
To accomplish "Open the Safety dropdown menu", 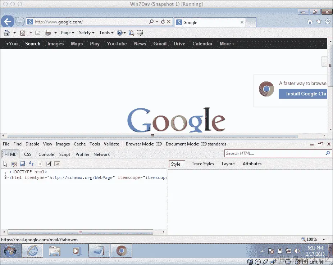I will pyautogui.click(x=87, y=33).
